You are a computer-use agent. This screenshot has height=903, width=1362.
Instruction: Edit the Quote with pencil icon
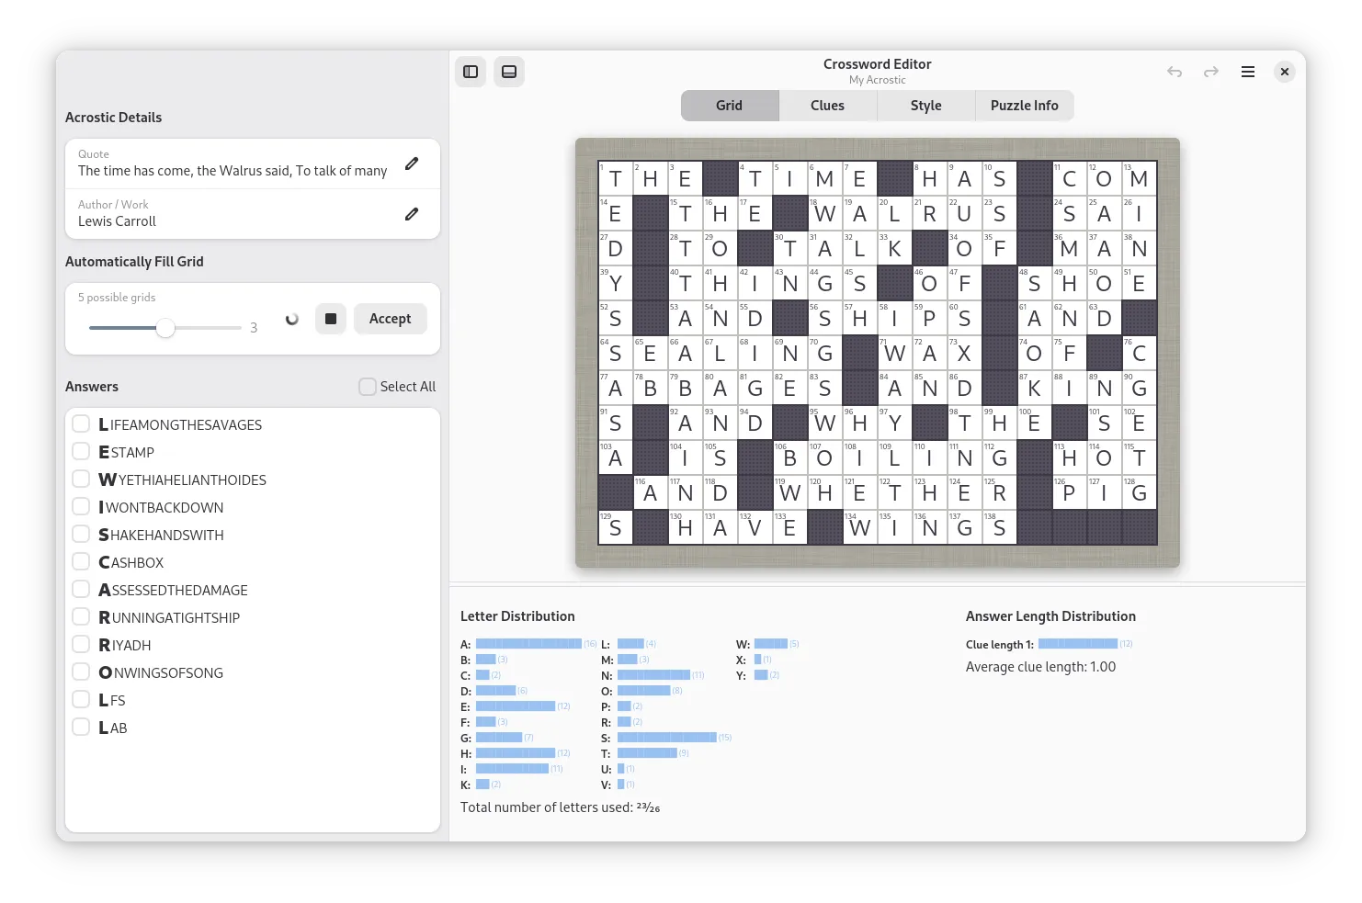(412, 164)
